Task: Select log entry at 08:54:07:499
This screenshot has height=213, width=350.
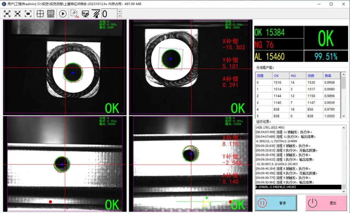Action: point(284,132)
